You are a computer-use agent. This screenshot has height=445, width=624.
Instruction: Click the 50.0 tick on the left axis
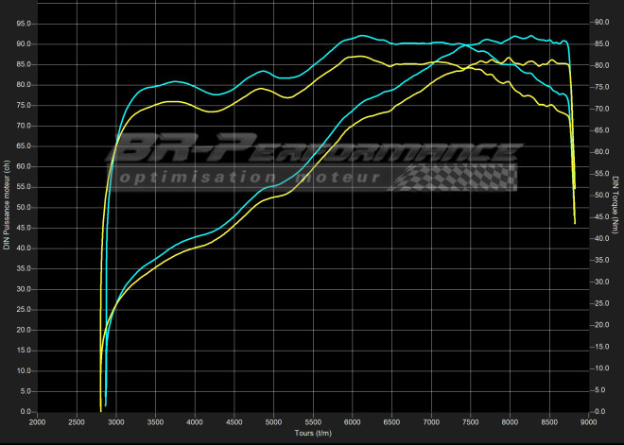[x=22, y=207]
